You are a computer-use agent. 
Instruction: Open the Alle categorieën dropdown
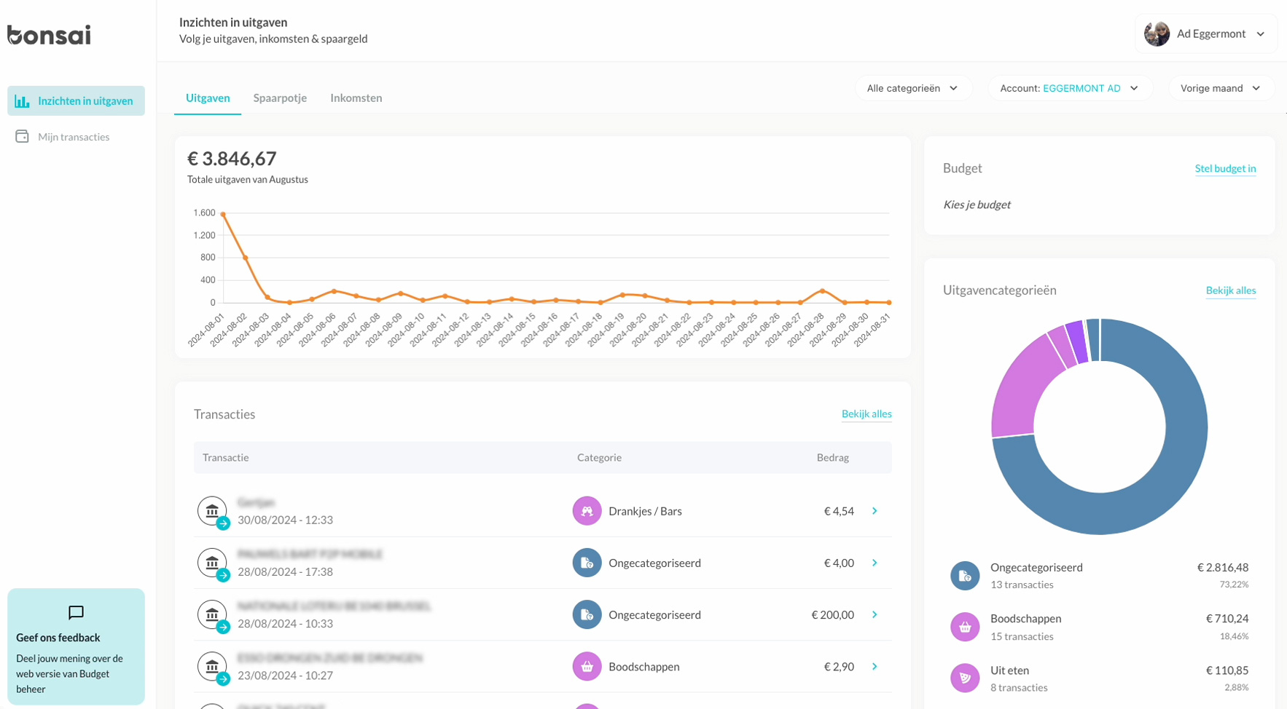pyautogui.click(x=913, y=88)
